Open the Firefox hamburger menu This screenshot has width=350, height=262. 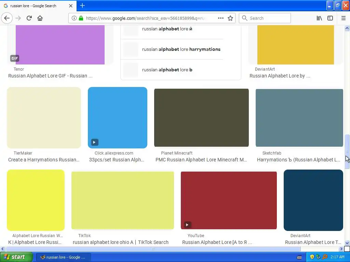point(343,18)
